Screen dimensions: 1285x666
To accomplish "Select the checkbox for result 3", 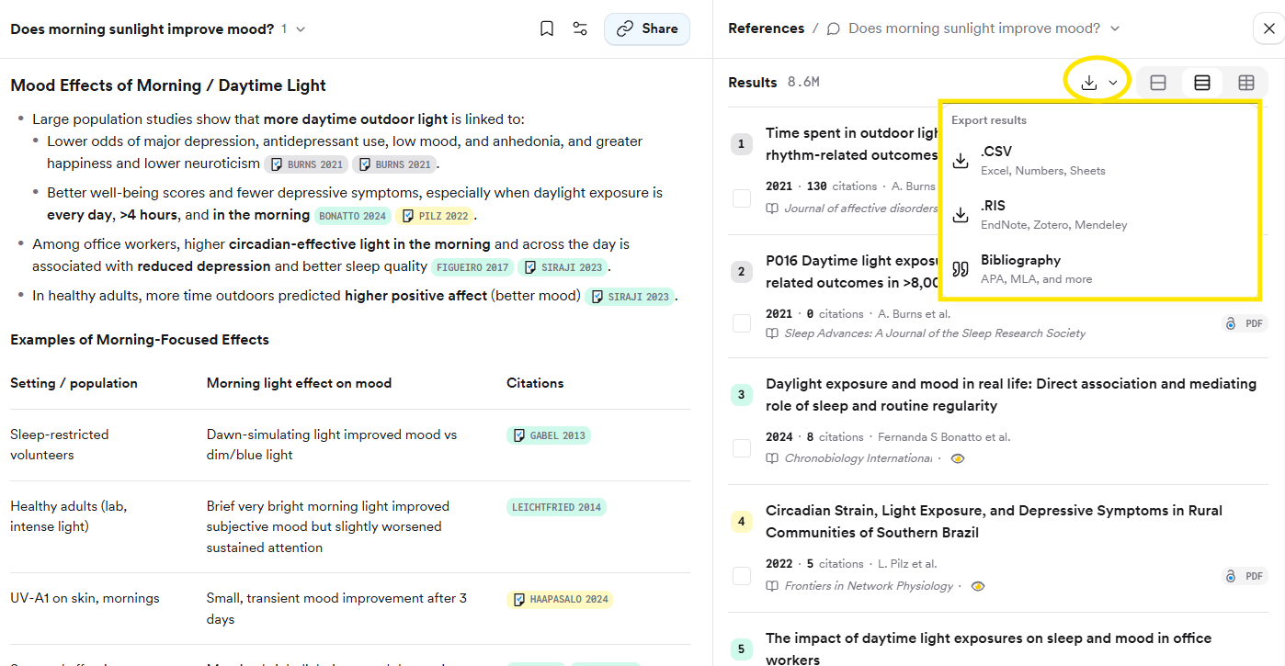I will [x=742, y=448].
